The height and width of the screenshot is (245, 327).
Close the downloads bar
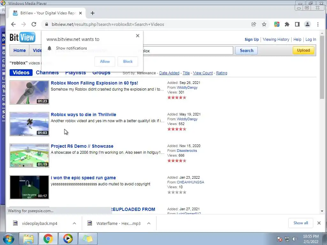[319, 223]
